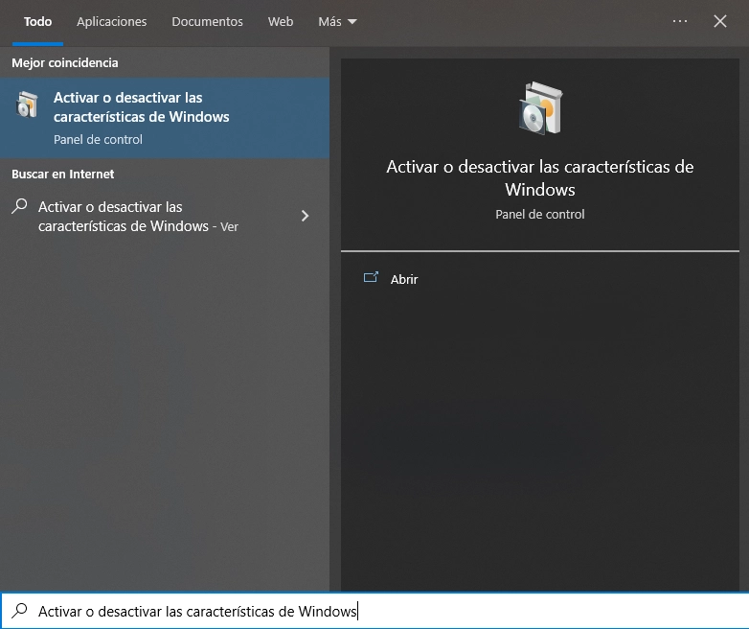Click the 'Mejor coincidencia' heading
Image resolution: width=749 pixels, height=629 pixels.
tap(65, 62)
